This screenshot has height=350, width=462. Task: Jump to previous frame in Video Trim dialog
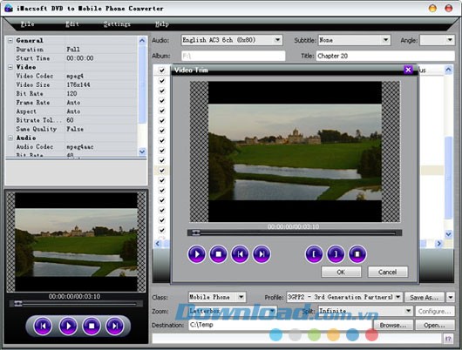(x=240, y=253)
